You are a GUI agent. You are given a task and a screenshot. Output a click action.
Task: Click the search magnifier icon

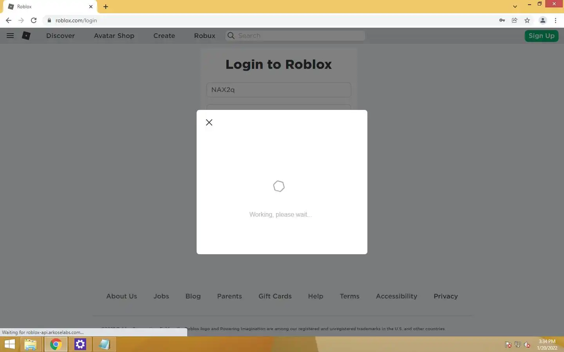click(231, 36)
